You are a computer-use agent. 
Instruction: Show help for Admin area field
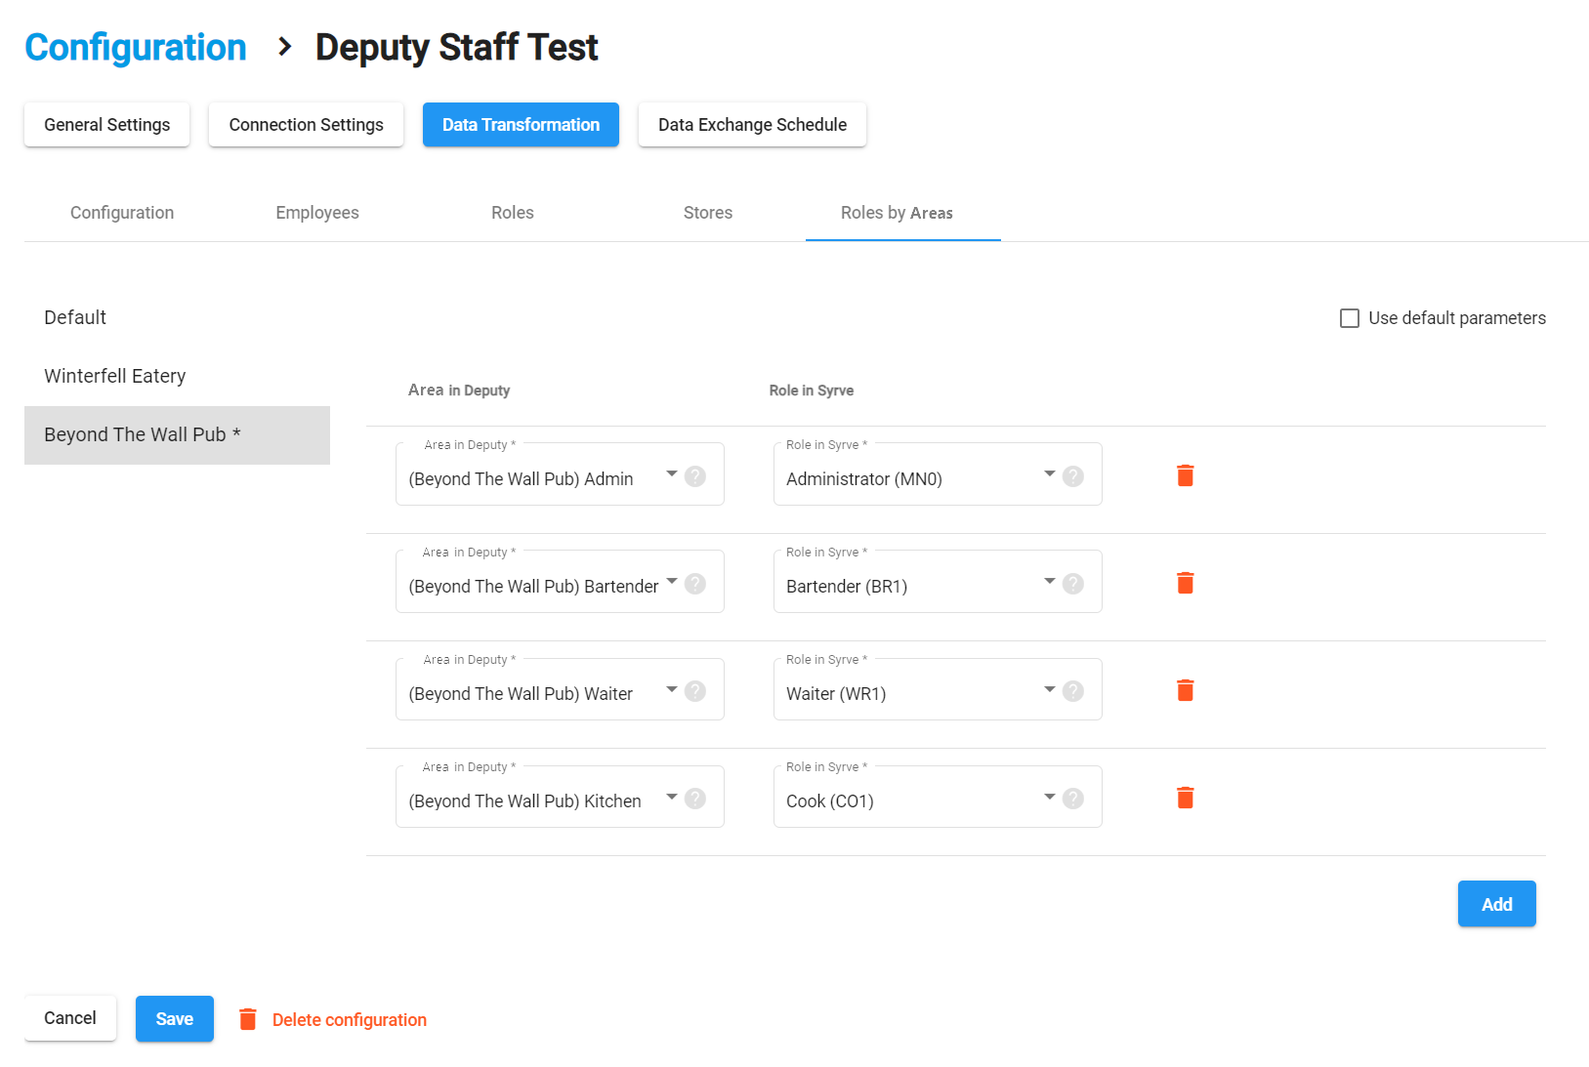click(694, 476)
